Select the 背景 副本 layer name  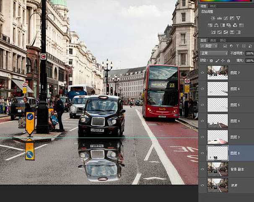tap(238, 169)
